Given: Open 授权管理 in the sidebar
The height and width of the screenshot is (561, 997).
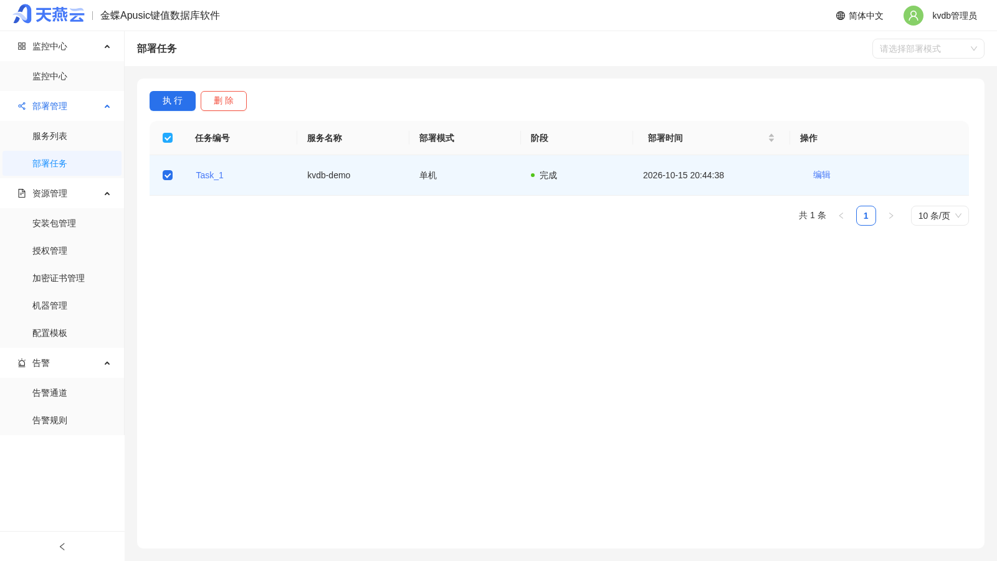Looking at the screenshot, I should click(x=62, y=251).
